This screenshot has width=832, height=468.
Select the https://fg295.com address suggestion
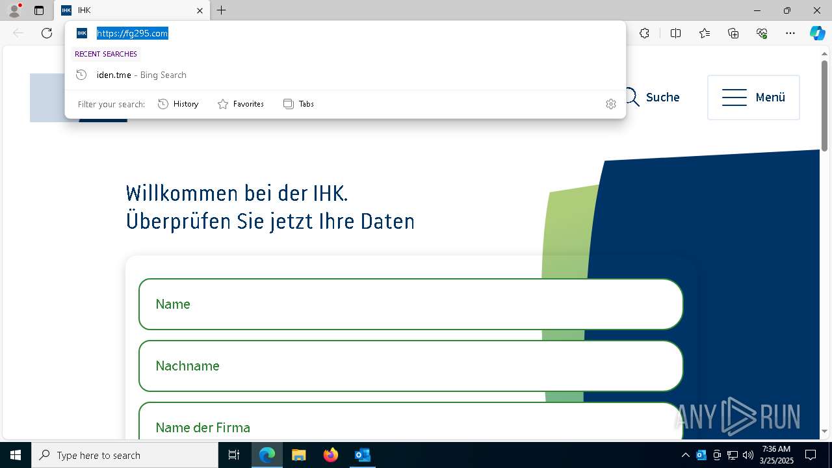(x=345, y=33)
